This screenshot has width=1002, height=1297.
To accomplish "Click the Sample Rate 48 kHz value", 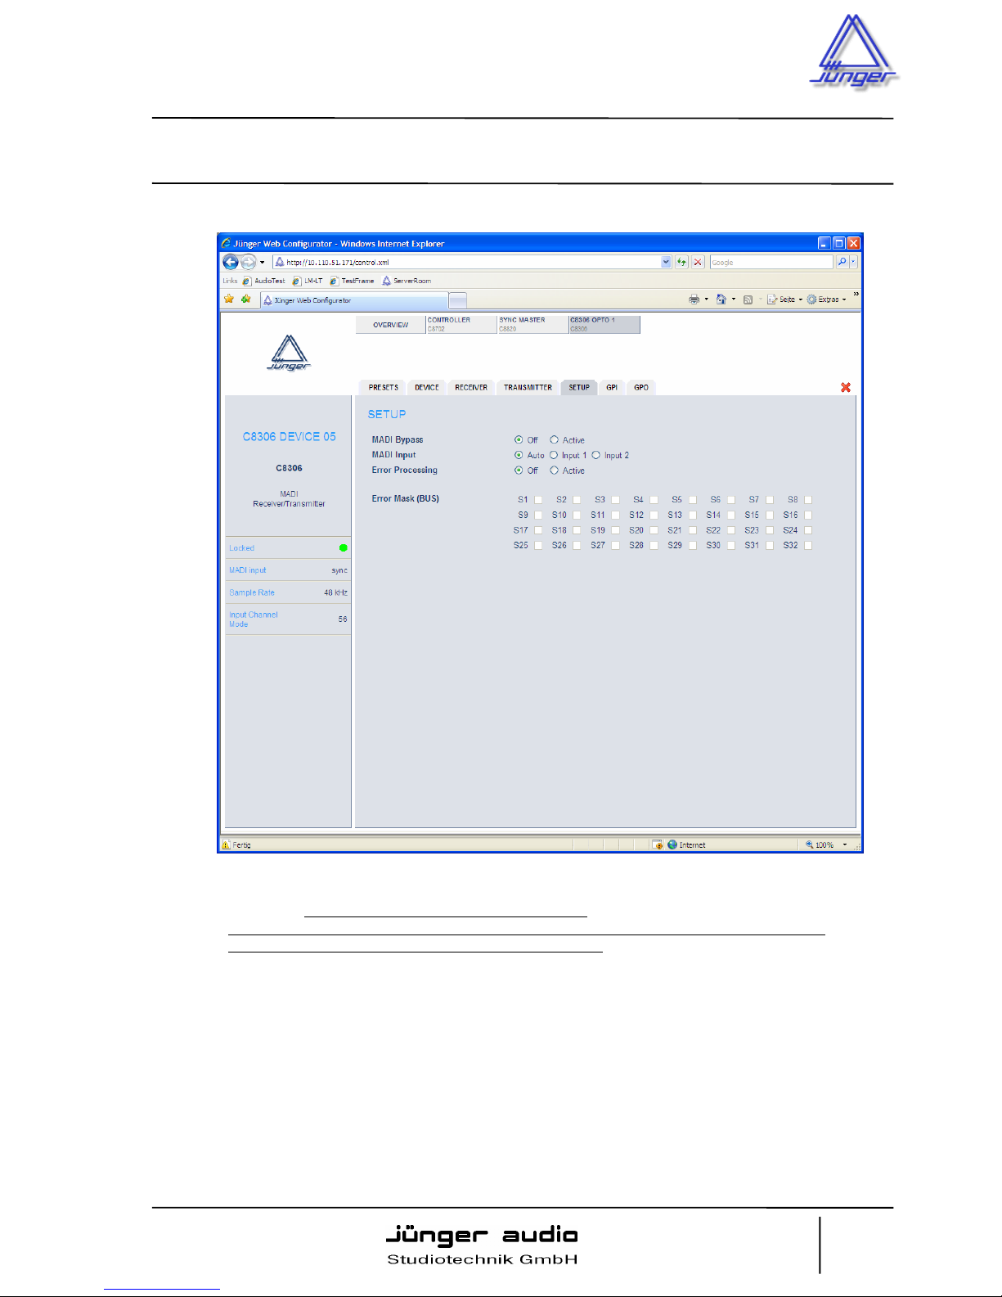I will 335,592.
